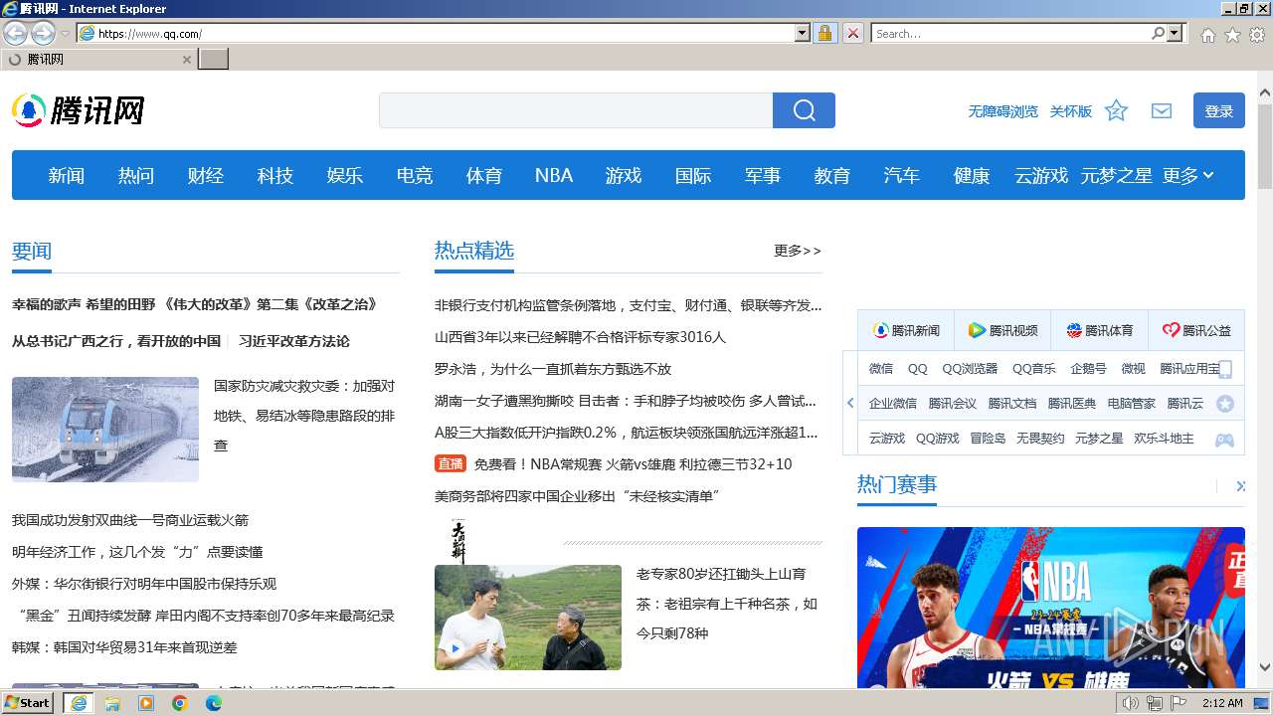
Task: Click the blue search magnifier button
Action: click(x=804, y=110)
